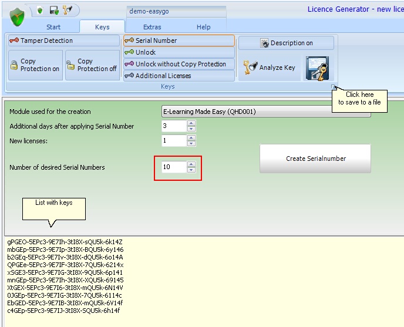Open the Extras tab
The image size is (404, 327).
pos(152,27)
